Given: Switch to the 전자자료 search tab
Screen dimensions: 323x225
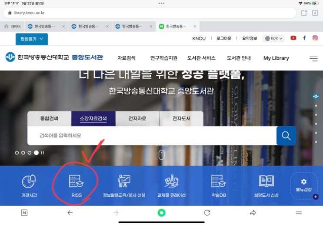Looking at the screenshot, I should [x=137, y=118].
